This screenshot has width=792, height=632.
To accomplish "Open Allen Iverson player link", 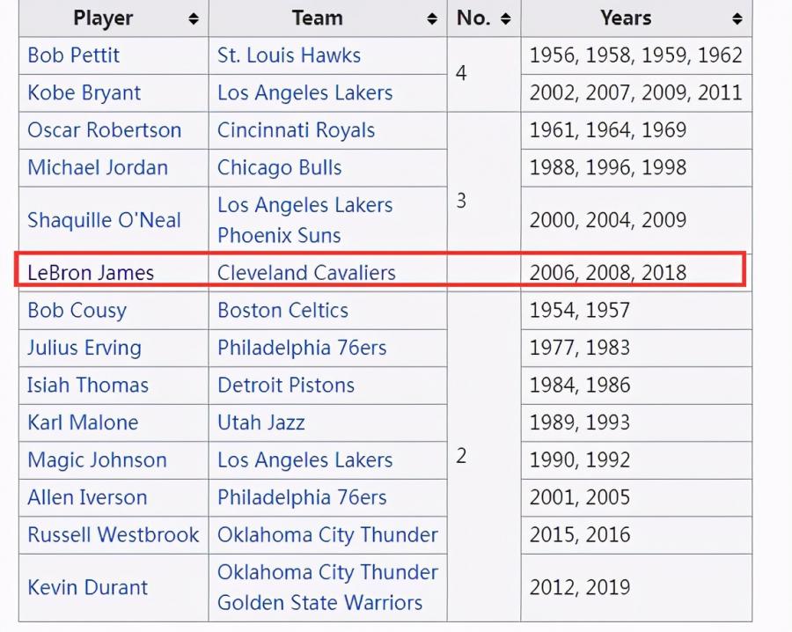I will click(87, 497).
